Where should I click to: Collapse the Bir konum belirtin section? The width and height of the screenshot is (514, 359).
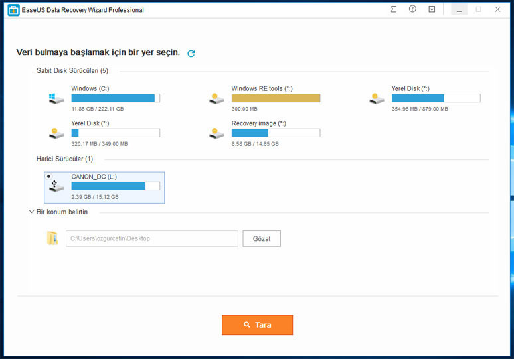[x=31, y=212]
